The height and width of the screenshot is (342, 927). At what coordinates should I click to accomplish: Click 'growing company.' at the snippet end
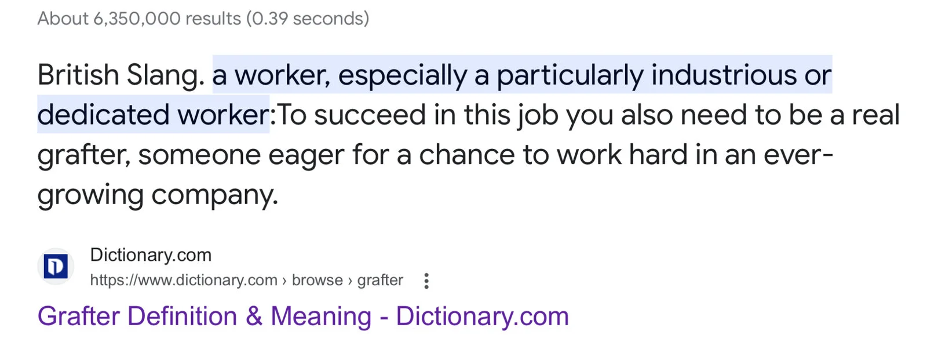(158, 195)
